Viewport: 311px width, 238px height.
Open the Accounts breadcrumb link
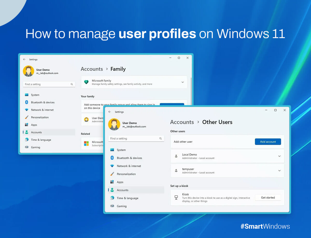click(182, 122)
